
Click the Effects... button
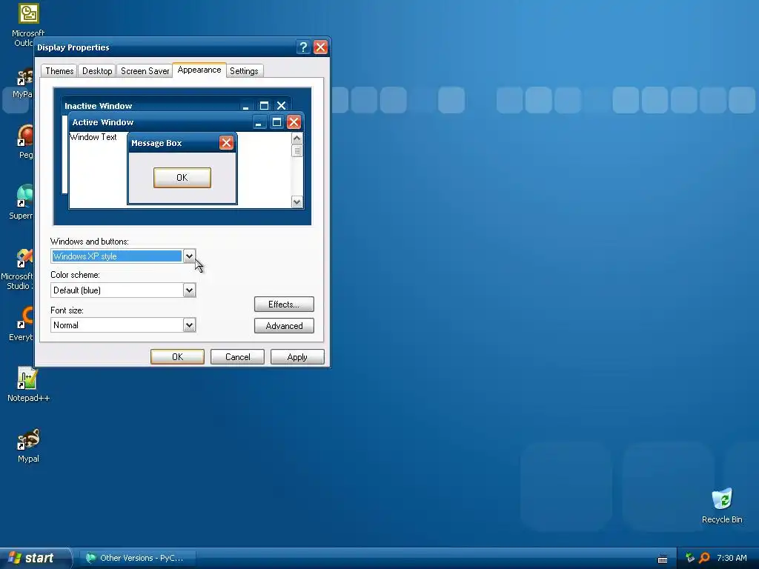click(284, 305)
